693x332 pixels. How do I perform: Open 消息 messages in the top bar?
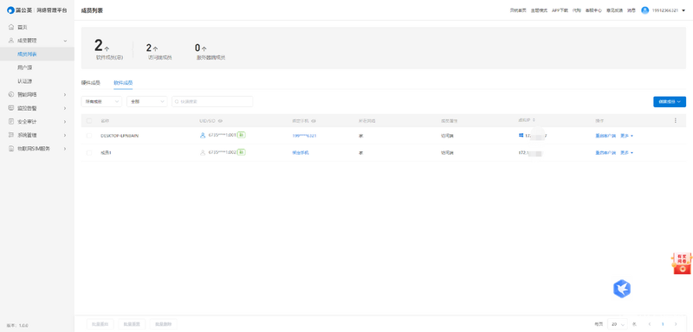point(631,10)
